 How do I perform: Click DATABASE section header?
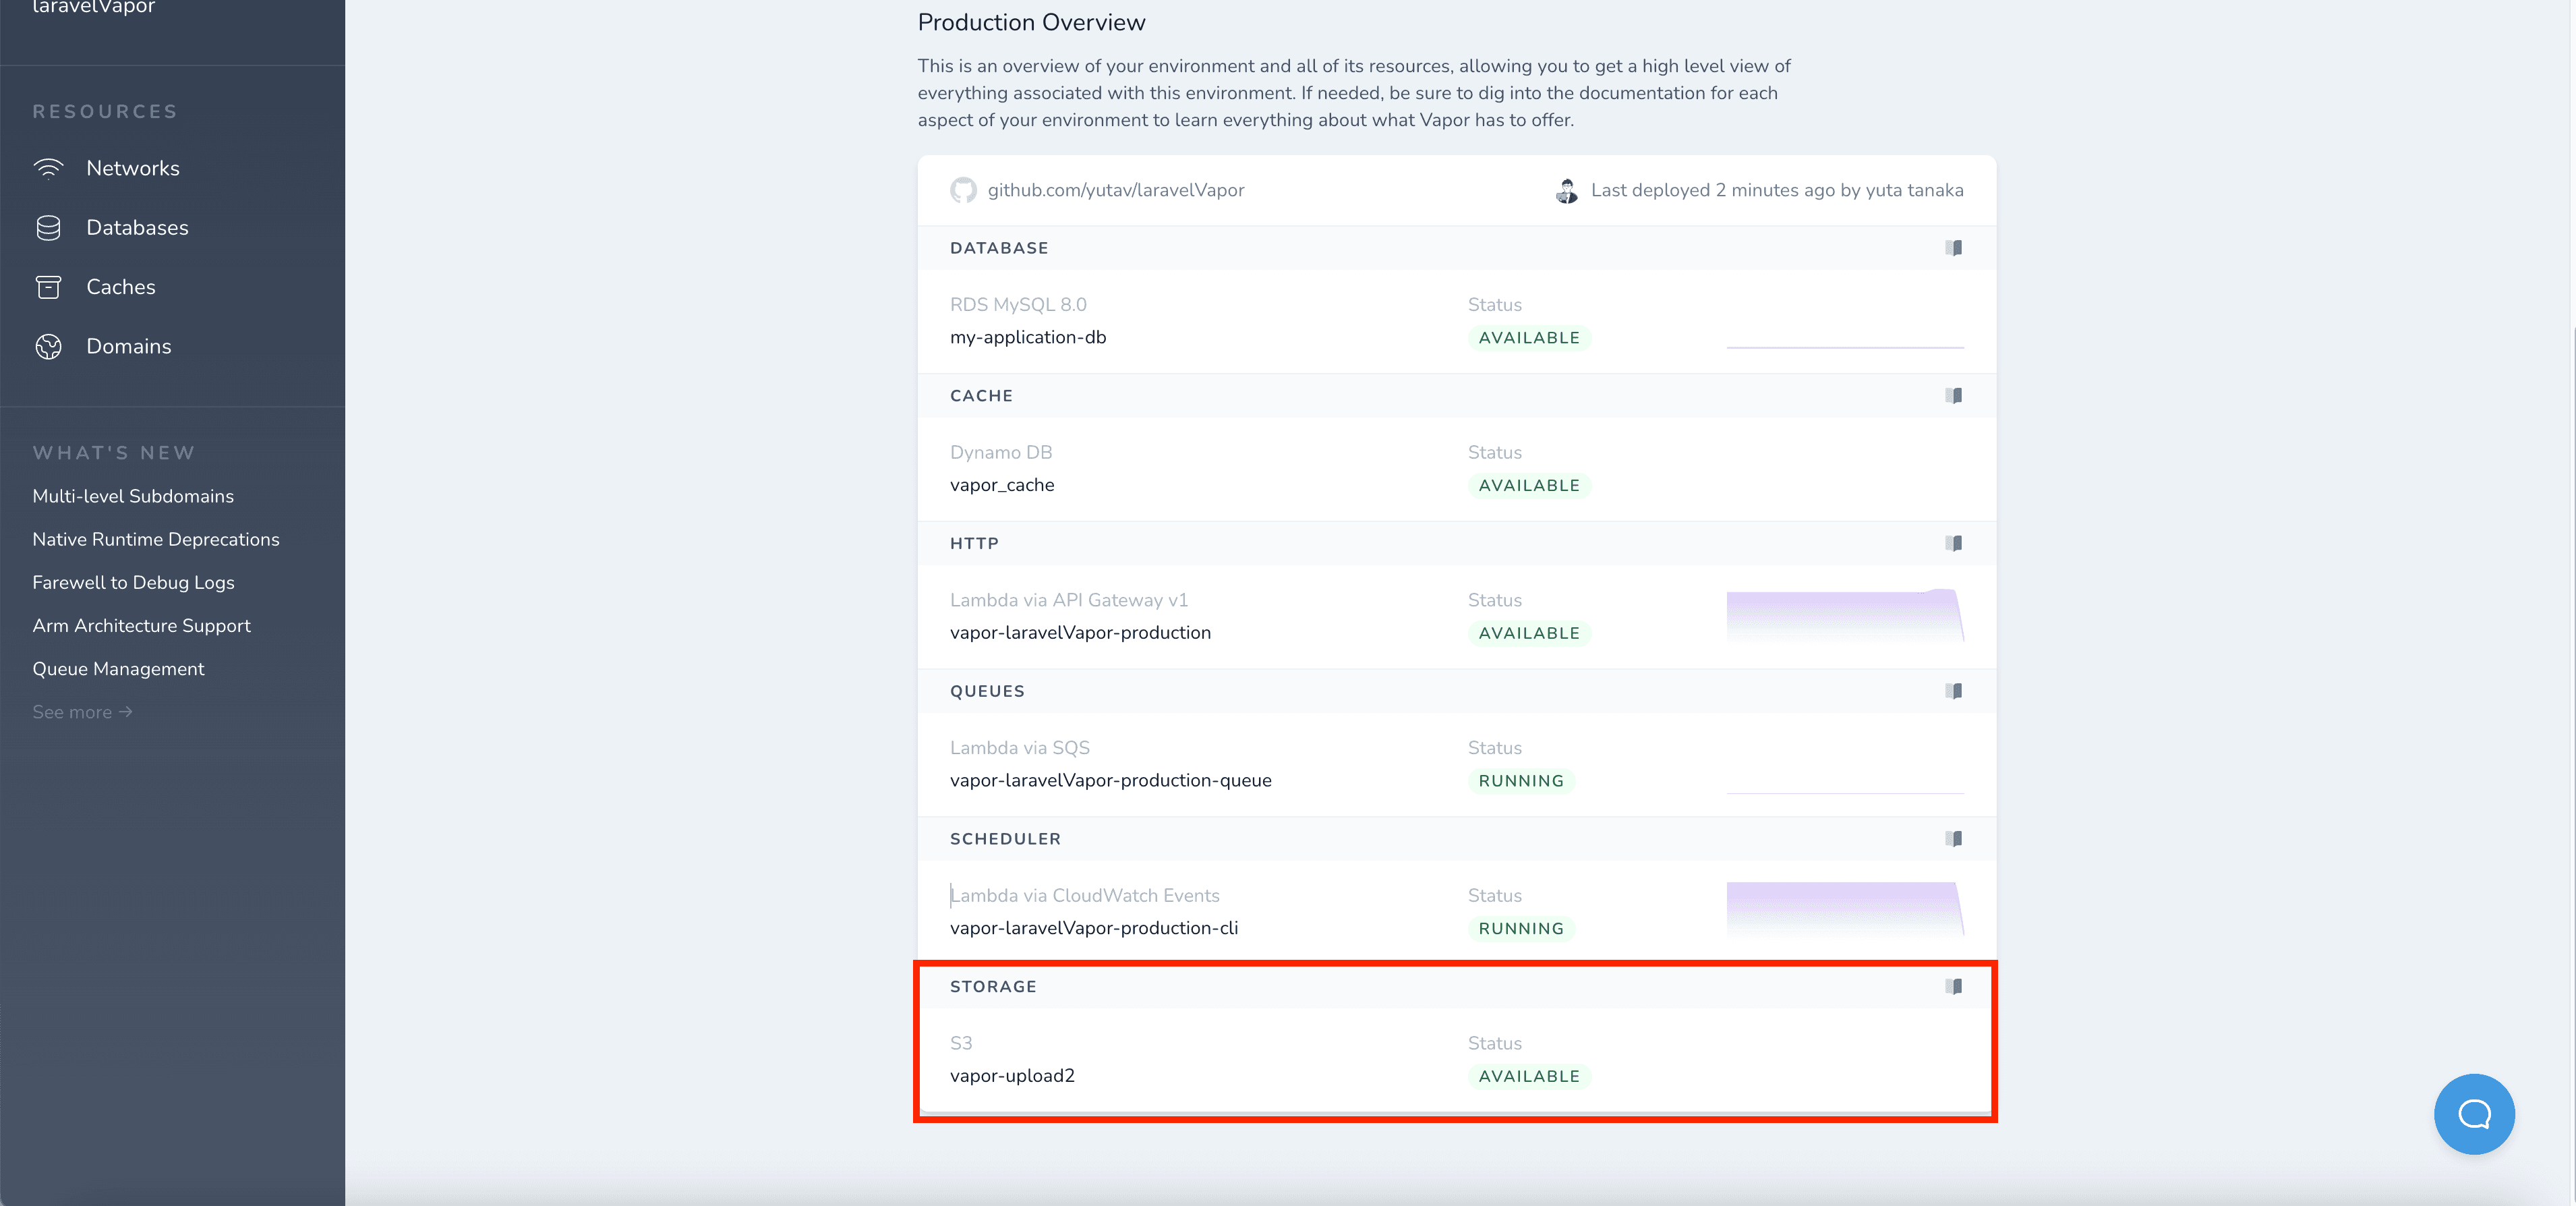tap(999, 248)
